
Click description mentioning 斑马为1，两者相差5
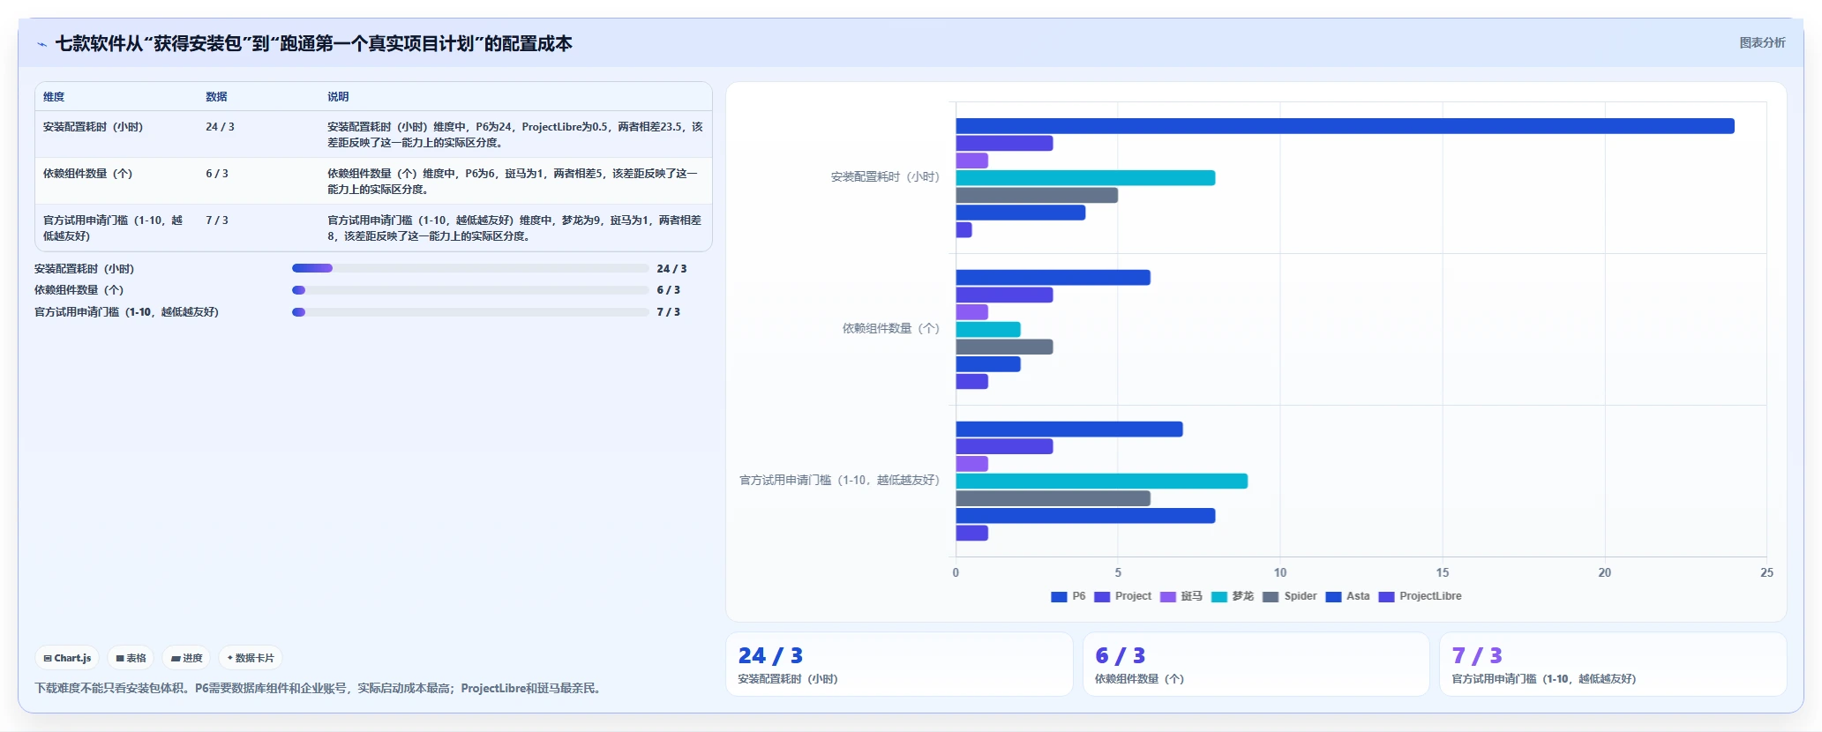point(513,182)
